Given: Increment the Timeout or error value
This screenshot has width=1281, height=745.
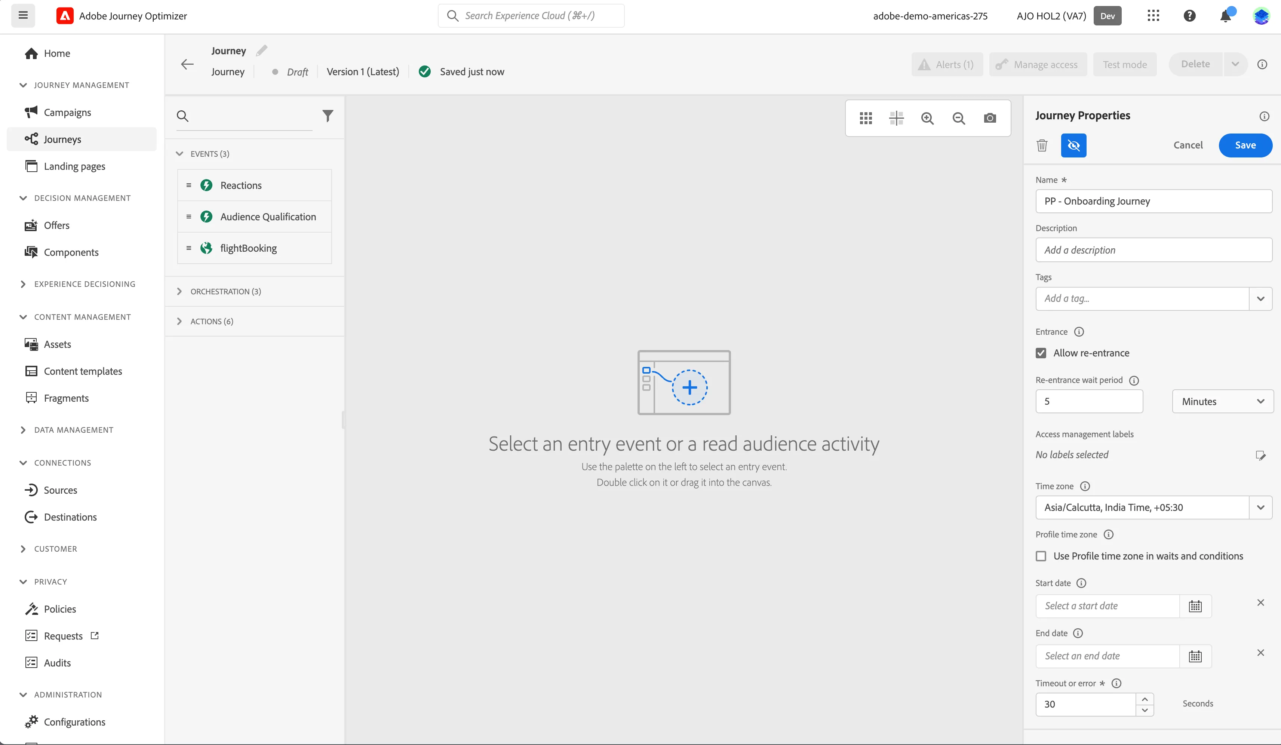Looking at the screenshot, I should click(1145, 699).
